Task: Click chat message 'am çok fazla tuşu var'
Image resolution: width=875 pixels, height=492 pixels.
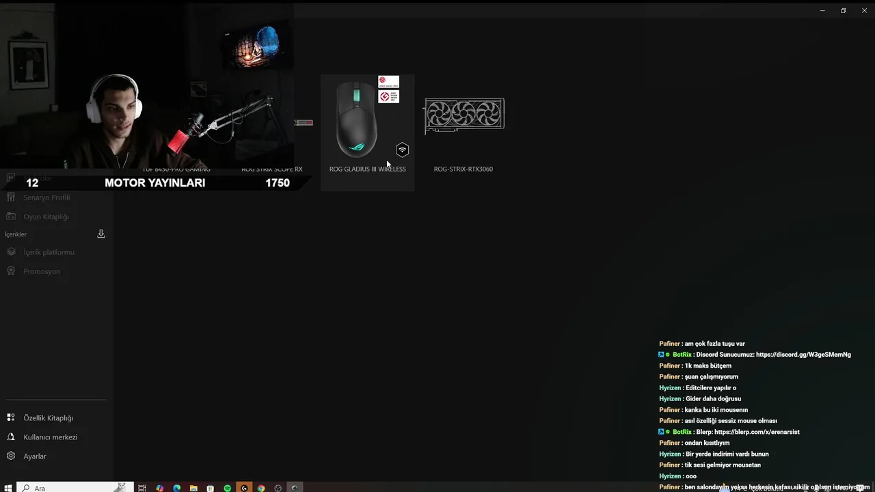Action: point(714,344)
